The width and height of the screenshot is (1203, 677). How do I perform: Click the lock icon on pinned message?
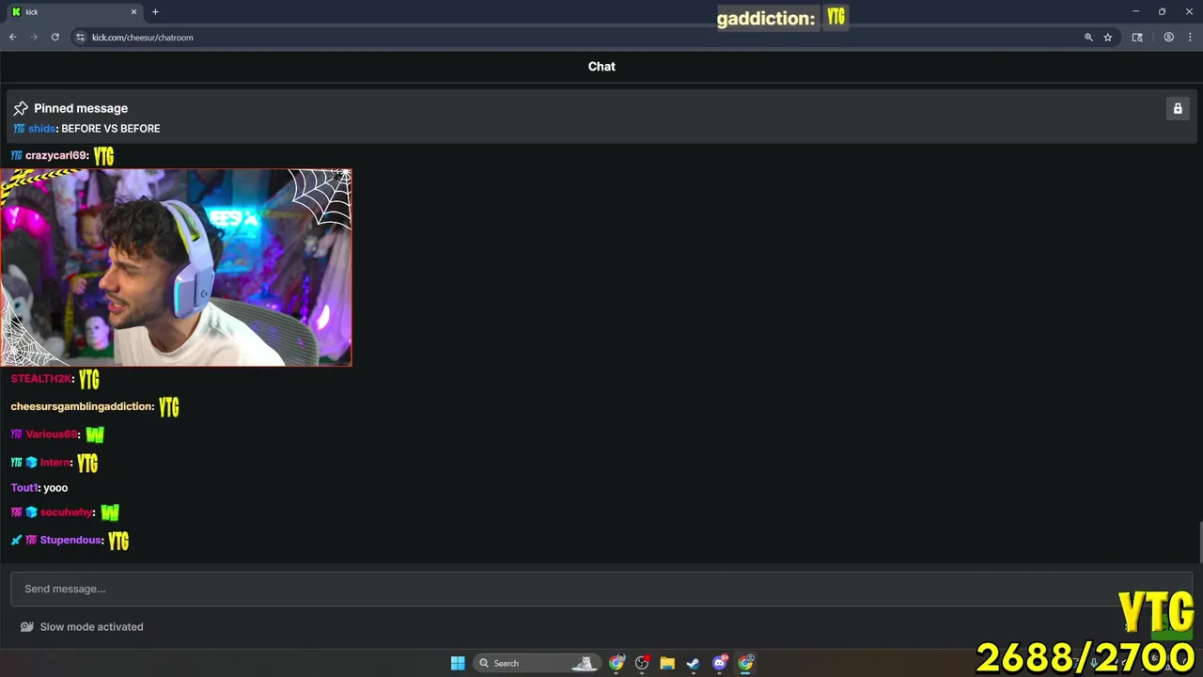(x=1178, y=108)
